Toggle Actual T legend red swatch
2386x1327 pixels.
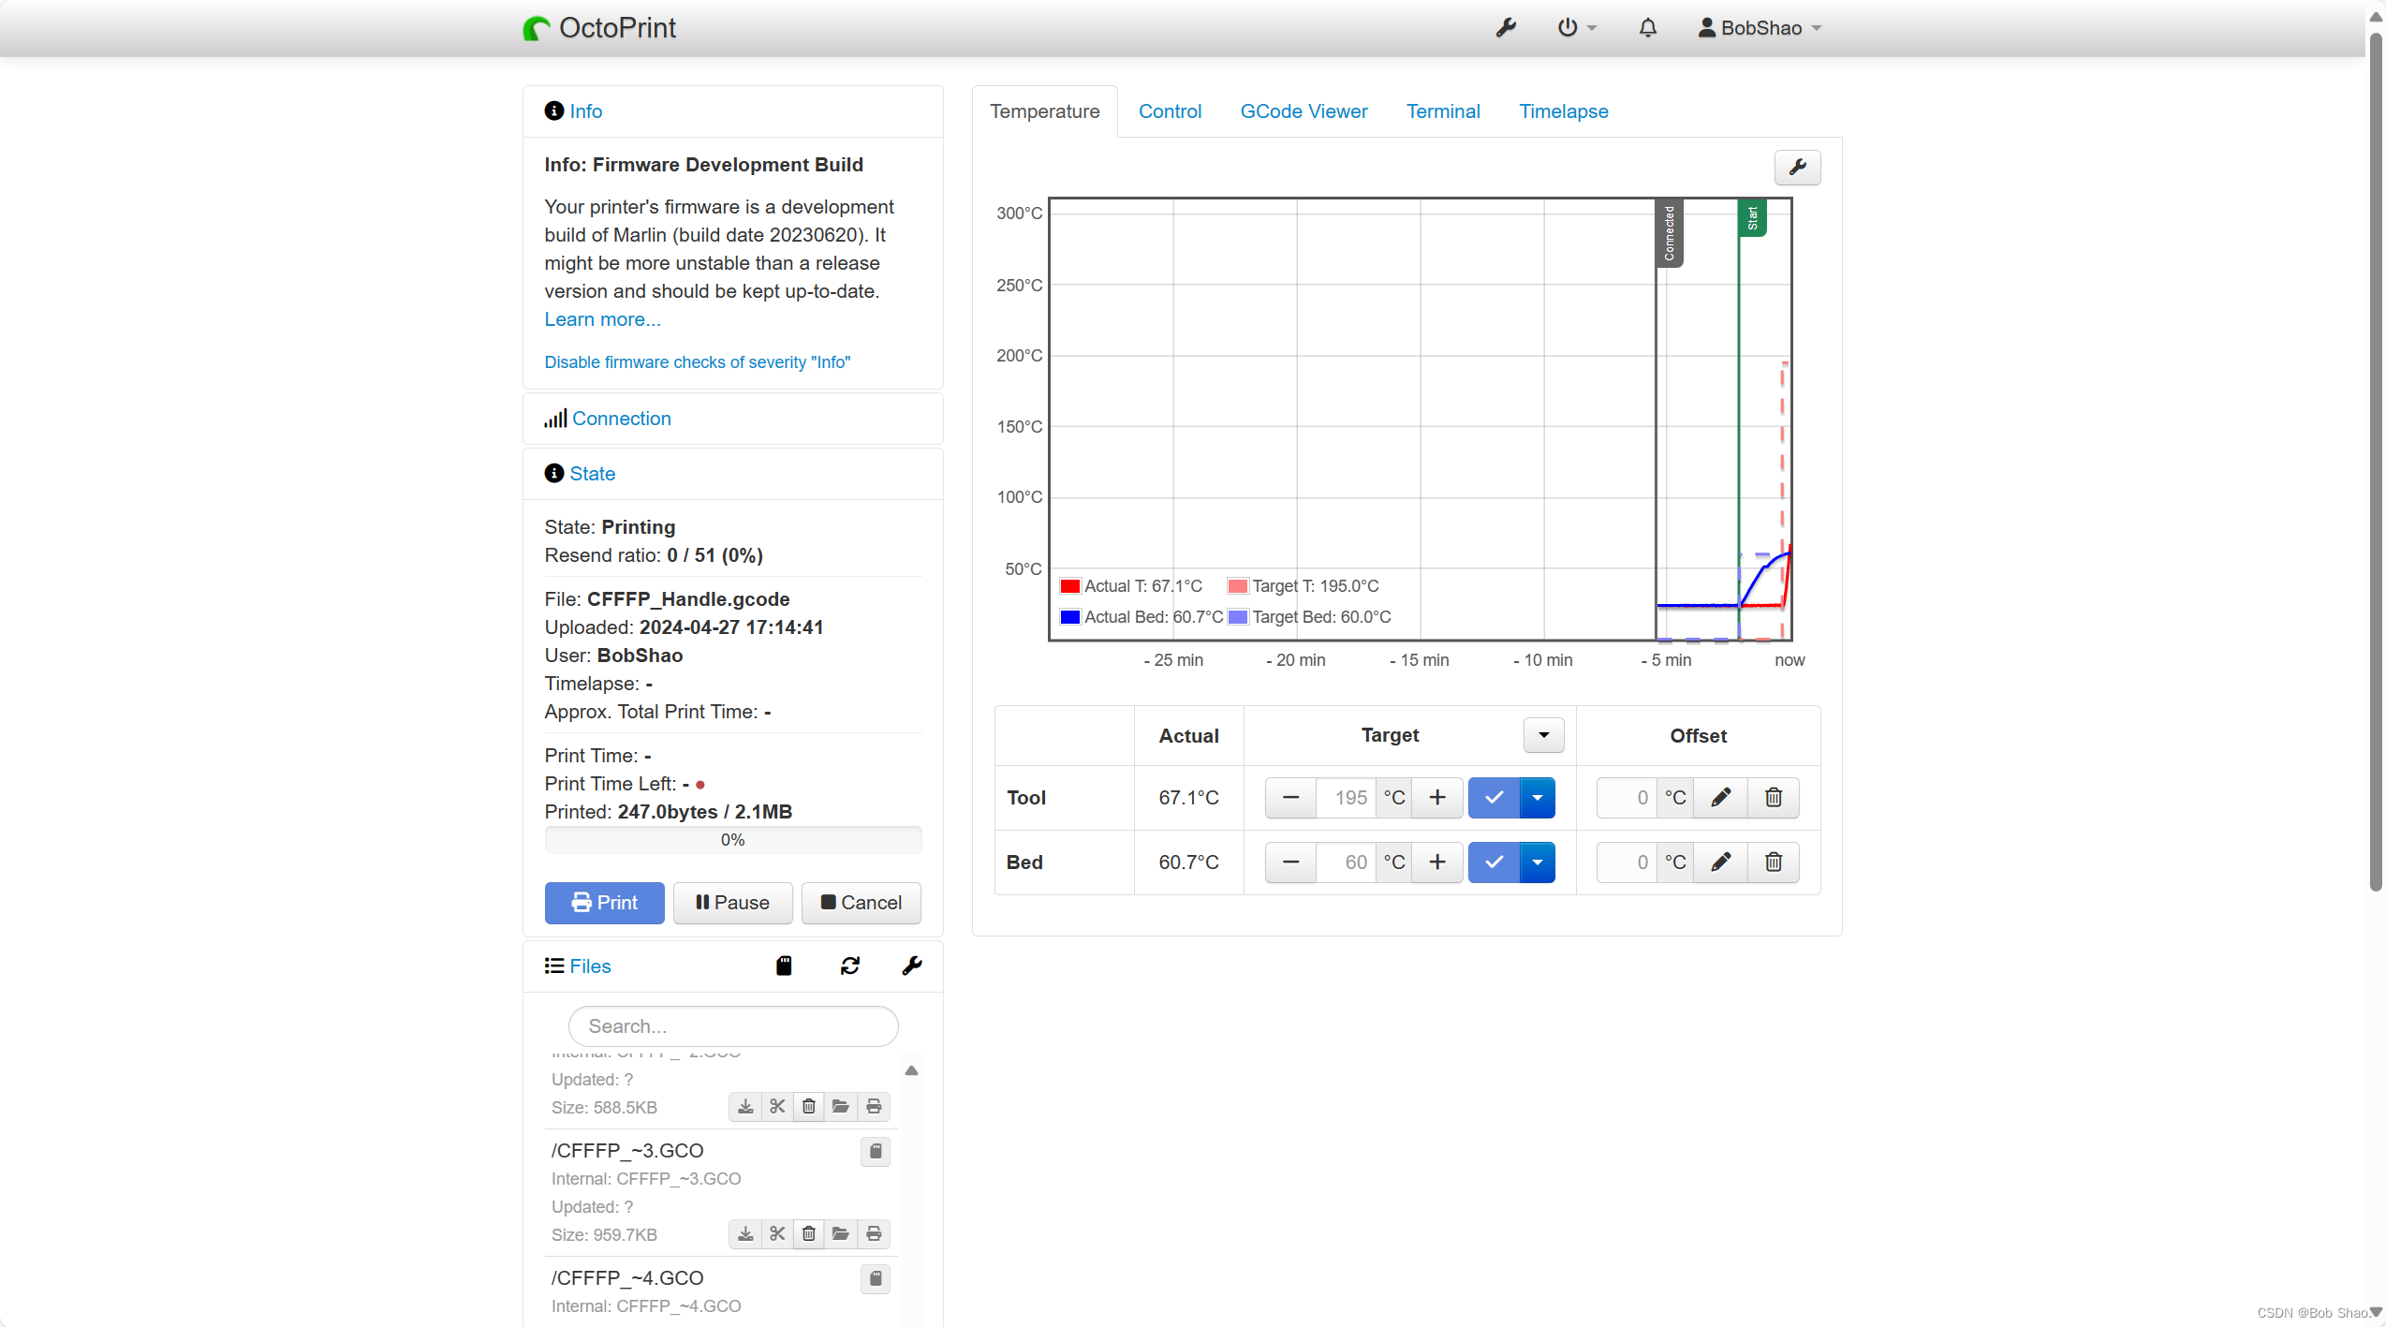tap(1070, 586)
